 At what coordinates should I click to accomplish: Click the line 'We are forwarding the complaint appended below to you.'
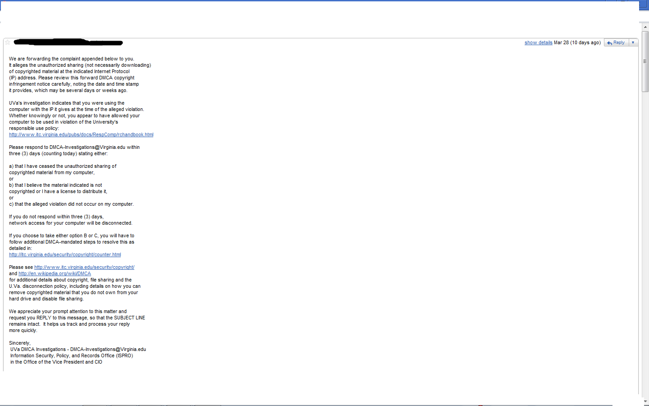click(72, 59)
